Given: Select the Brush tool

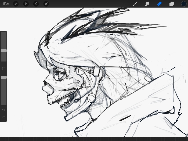Looking at the screenshot, I should pos(135,4).
